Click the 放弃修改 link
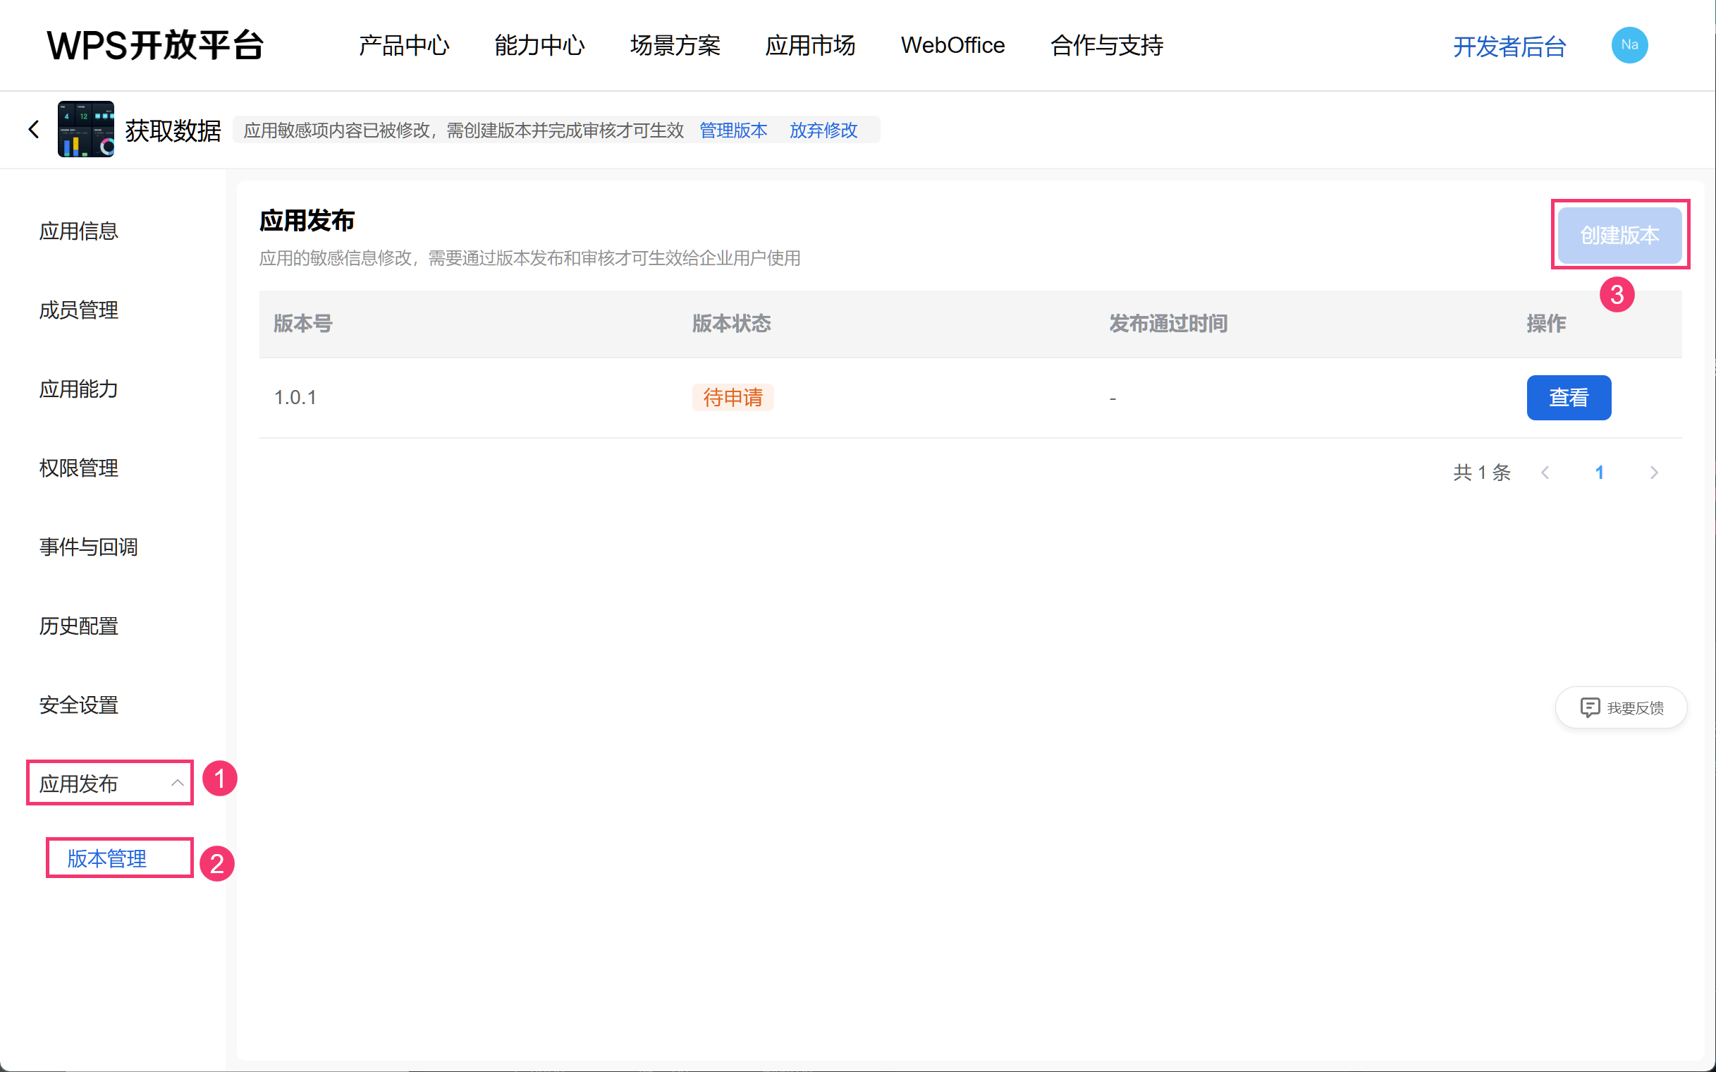Screen dimensions: 1716x1072 [x=823, y=130]
